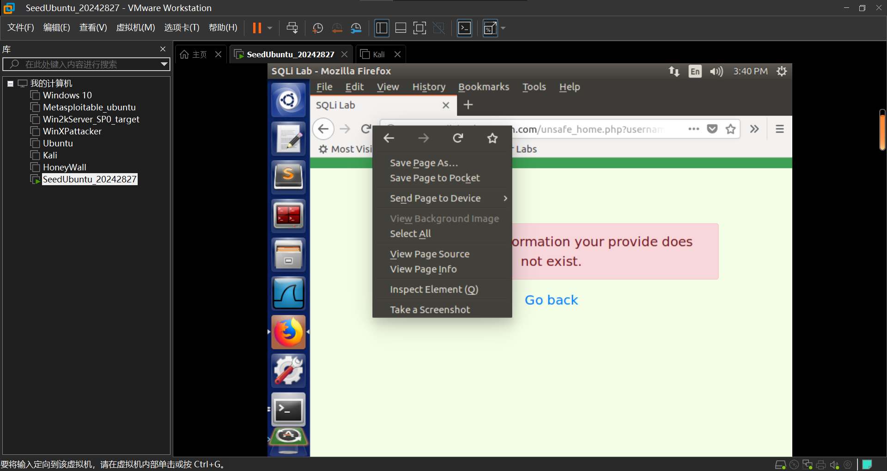Open the Ubuntu session gear menu

pyautogui.click(x=782, y=71)
